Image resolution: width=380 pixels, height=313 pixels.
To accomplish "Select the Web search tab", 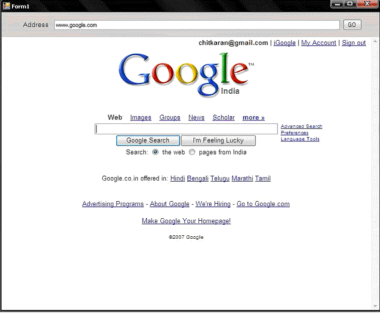I will (x=115, y=117).
